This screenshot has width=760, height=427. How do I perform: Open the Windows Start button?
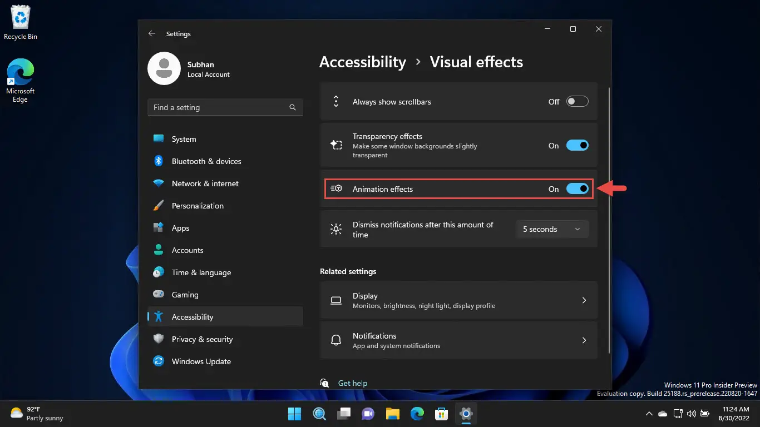[294, 414]
